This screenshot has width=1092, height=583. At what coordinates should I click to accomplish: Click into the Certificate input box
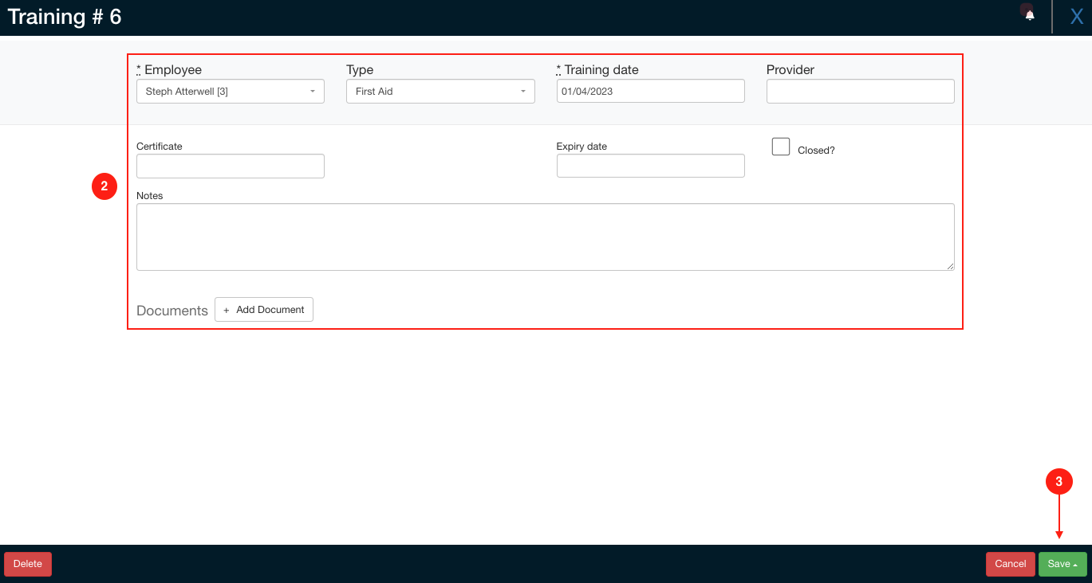tap(230, 166)
